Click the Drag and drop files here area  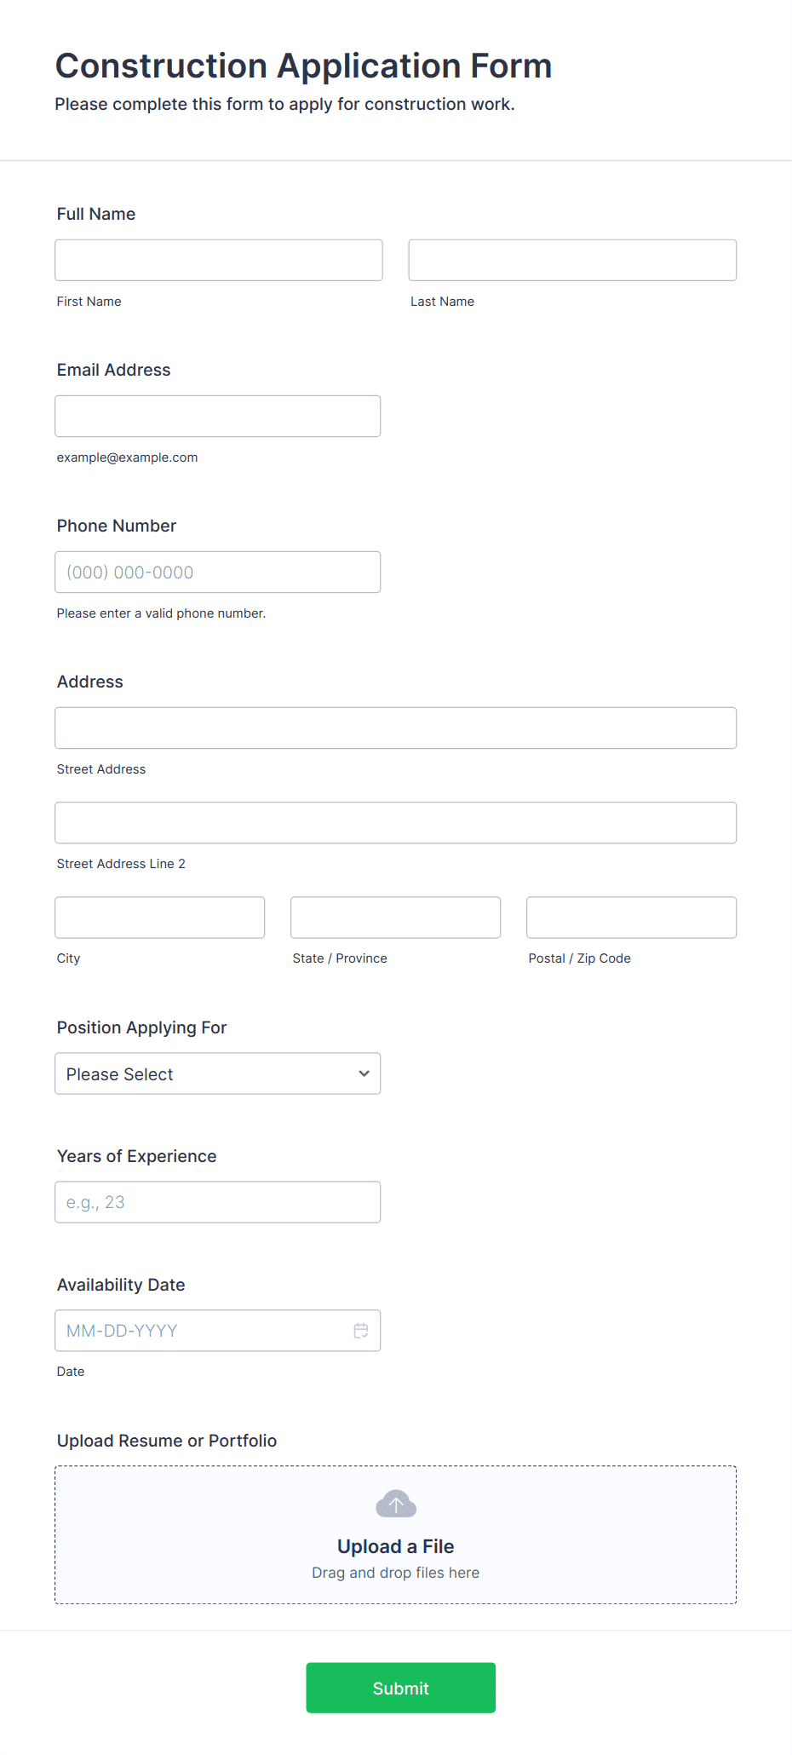tap(395, 1572)
